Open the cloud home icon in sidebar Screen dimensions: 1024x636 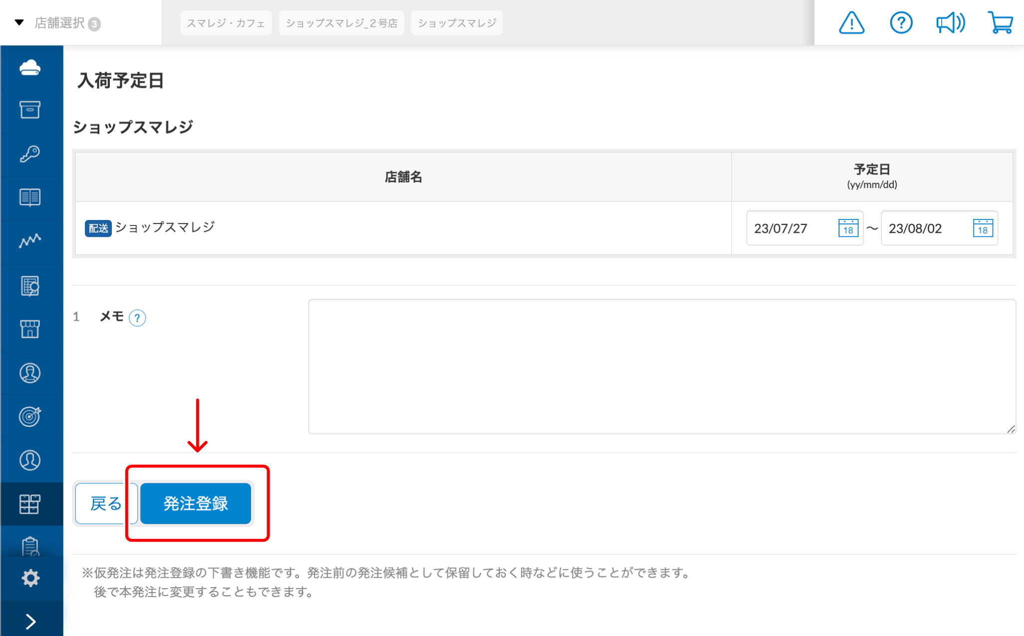point(30,67)
